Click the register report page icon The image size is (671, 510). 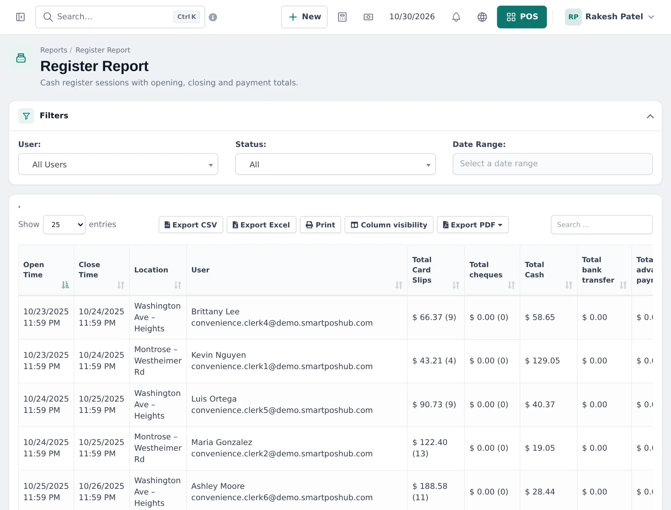tap(21, 58)
